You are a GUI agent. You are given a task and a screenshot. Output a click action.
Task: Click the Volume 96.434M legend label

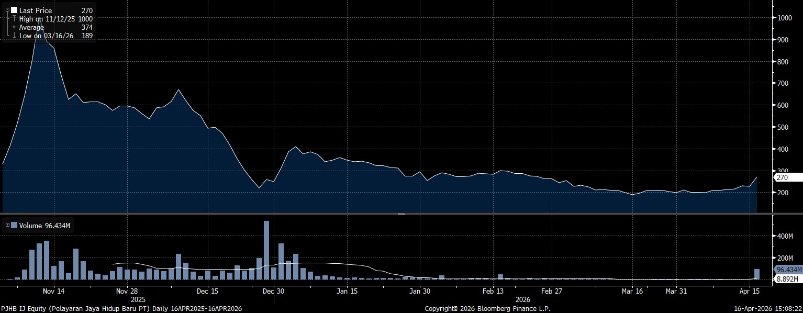[44, 226]
